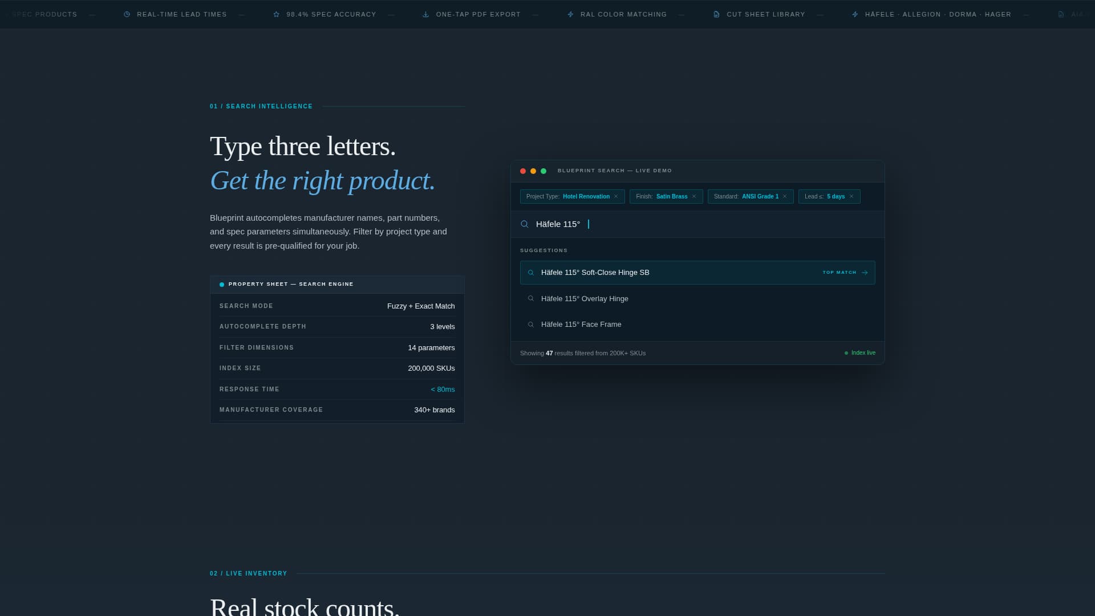Click the 'One-Tap PDF Export' ticker text
The height and width of the screenshot is (616, 1095).
[x=478, y=14]
